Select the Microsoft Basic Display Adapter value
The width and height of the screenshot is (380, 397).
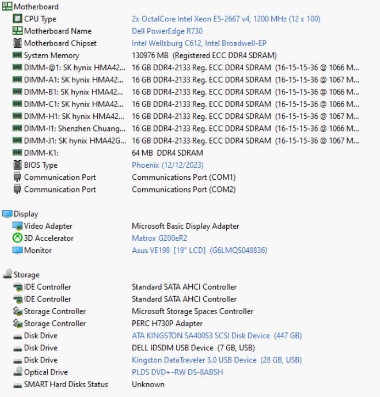click(185, 226)
